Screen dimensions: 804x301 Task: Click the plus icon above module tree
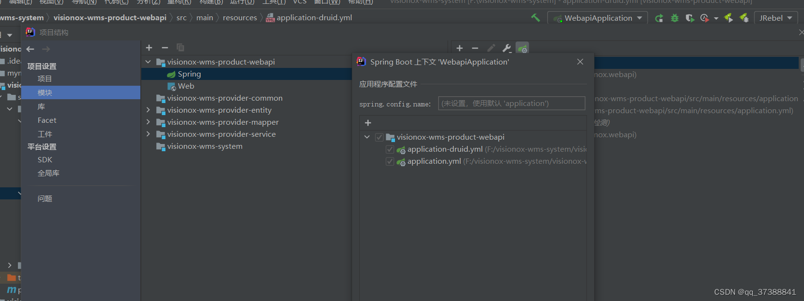(149, 48)
